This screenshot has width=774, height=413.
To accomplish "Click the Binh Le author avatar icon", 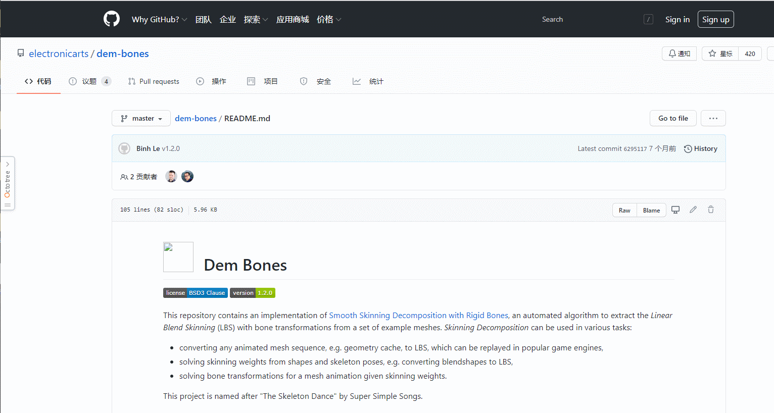I will point(124,148).
